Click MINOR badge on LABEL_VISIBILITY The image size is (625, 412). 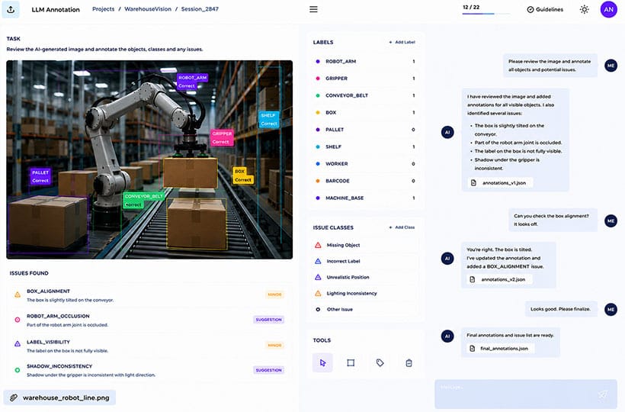274,346
